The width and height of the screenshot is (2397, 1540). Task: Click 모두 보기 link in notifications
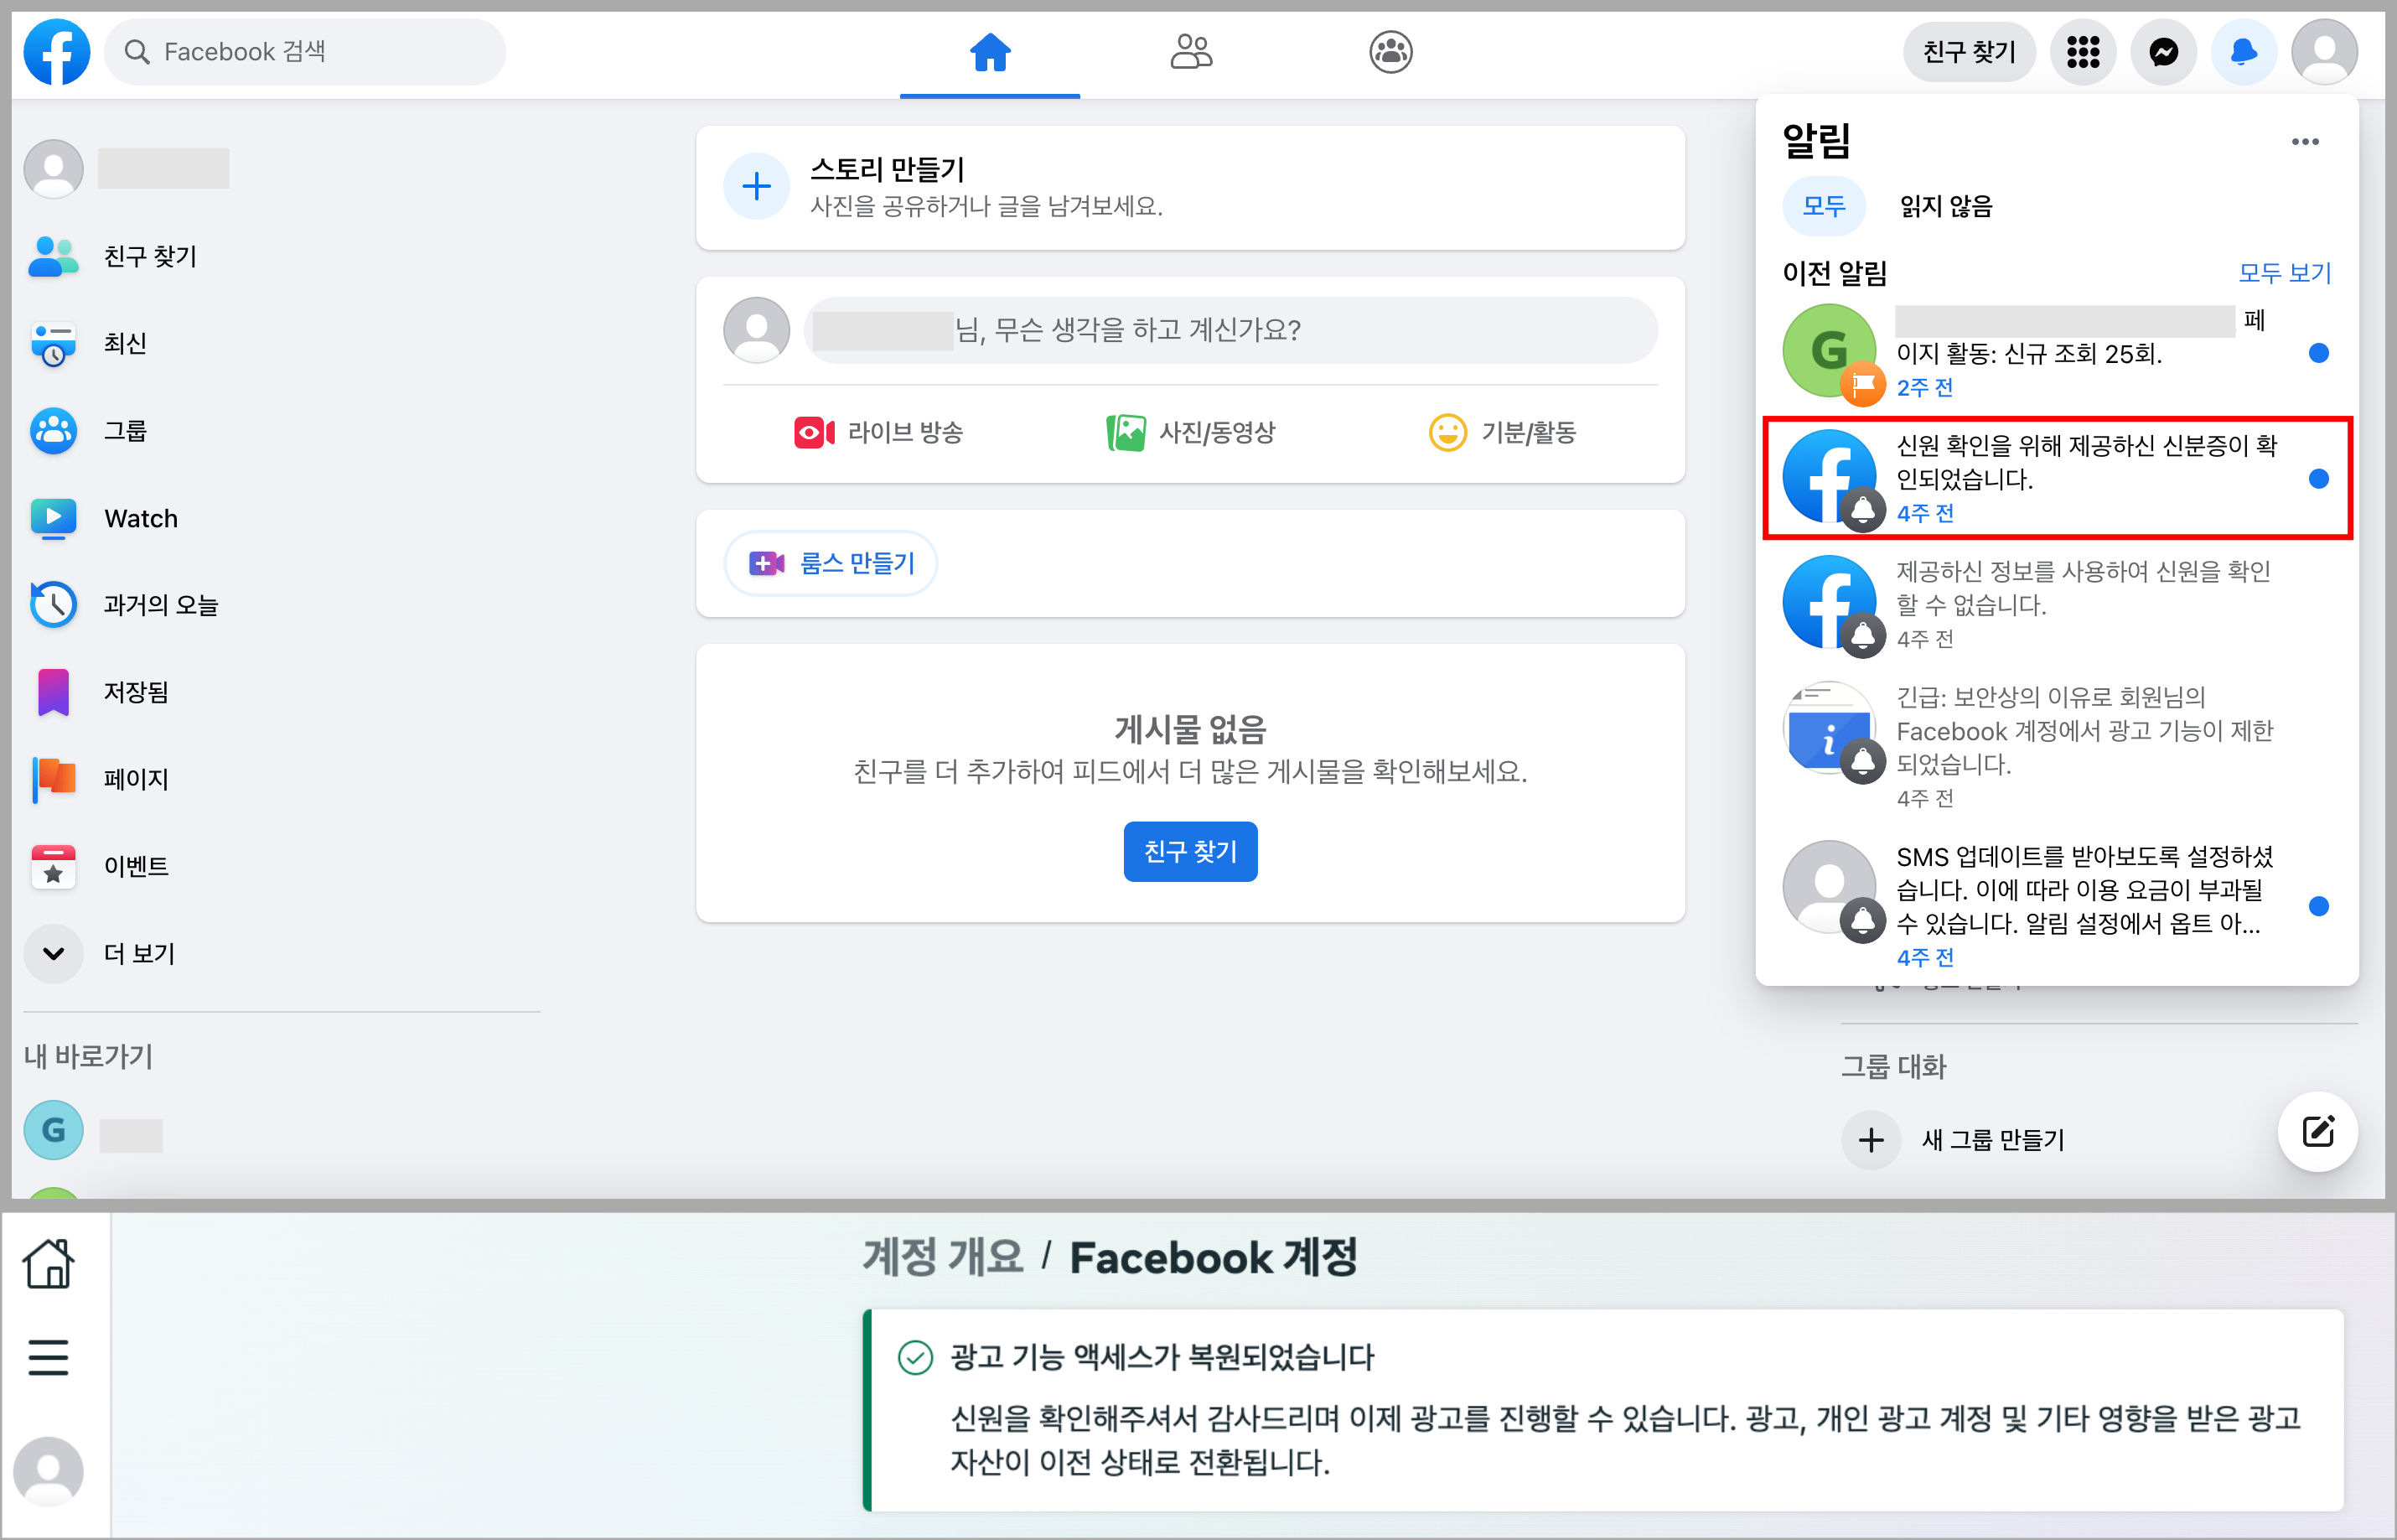(x=2284, y=273)
